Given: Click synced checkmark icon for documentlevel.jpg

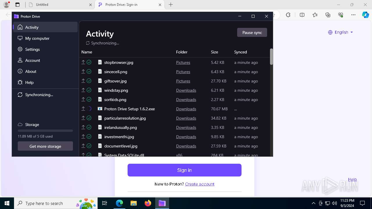Looking at the screenshot, I should pos(89,146).
